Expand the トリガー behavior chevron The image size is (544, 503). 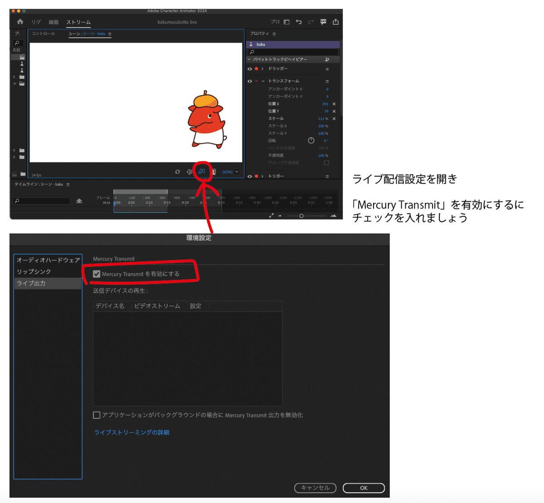click(262, 176)
